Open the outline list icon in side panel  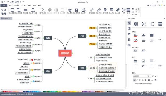(129, 29)
